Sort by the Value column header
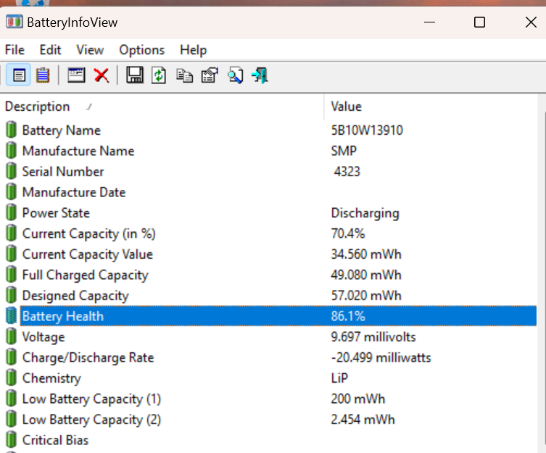 pyautogui.click(x=431, y=107)
